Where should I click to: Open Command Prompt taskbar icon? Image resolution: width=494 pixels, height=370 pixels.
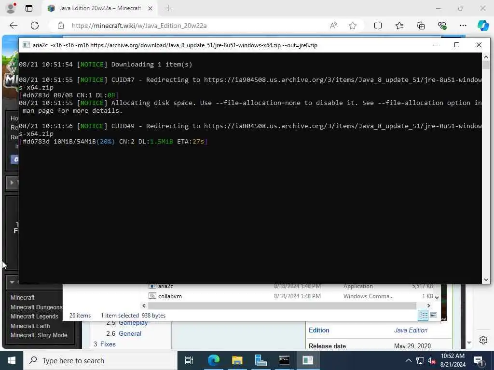(284, 360)
